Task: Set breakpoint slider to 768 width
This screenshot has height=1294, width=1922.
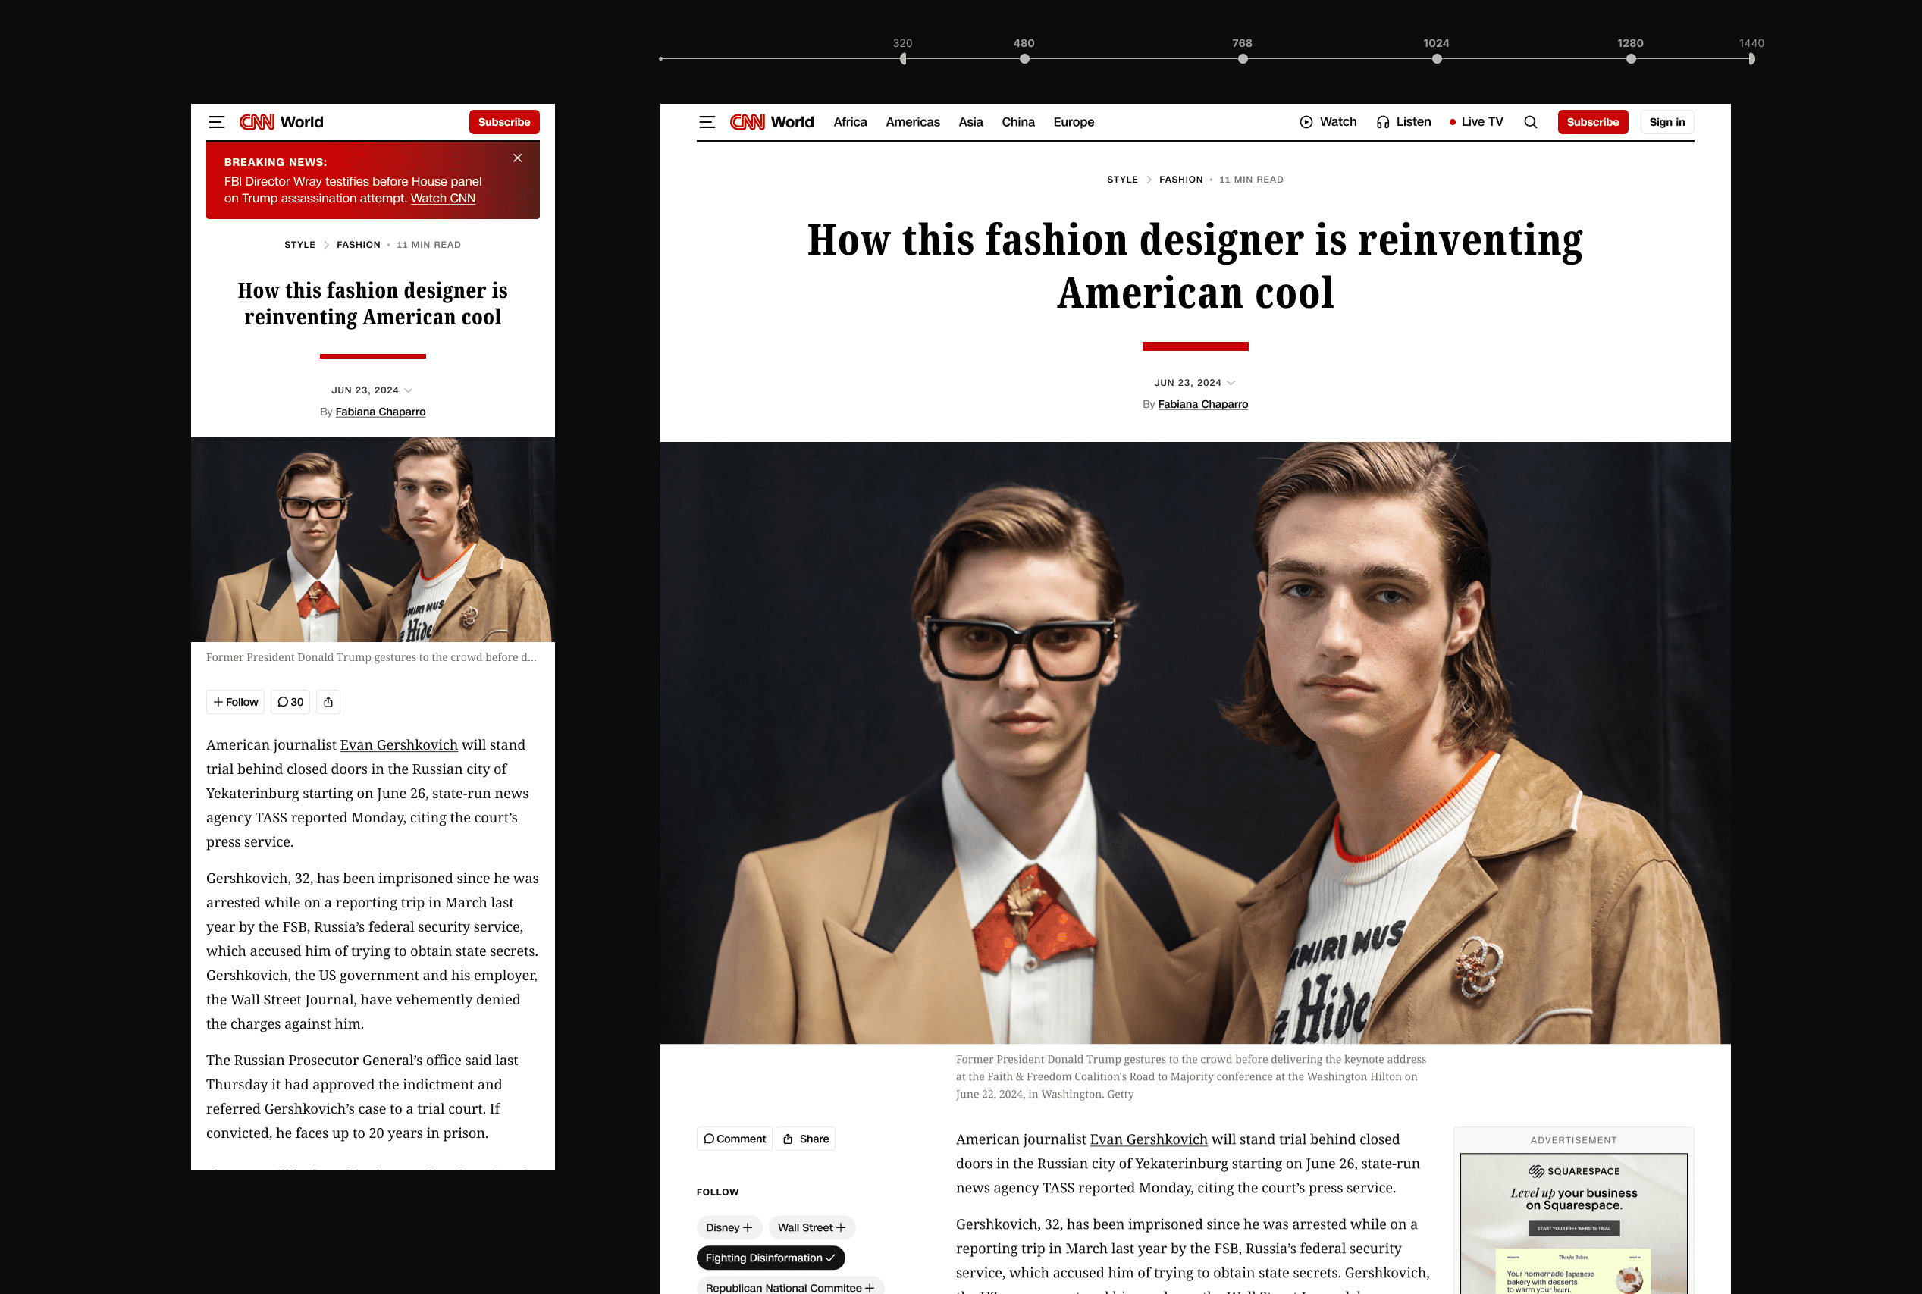Action: tap(1242, 58)
